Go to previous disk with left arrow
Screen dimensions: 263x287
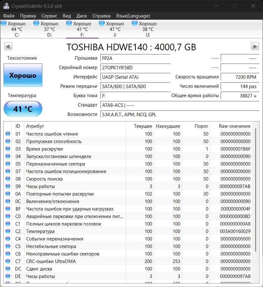click(8, 47)
